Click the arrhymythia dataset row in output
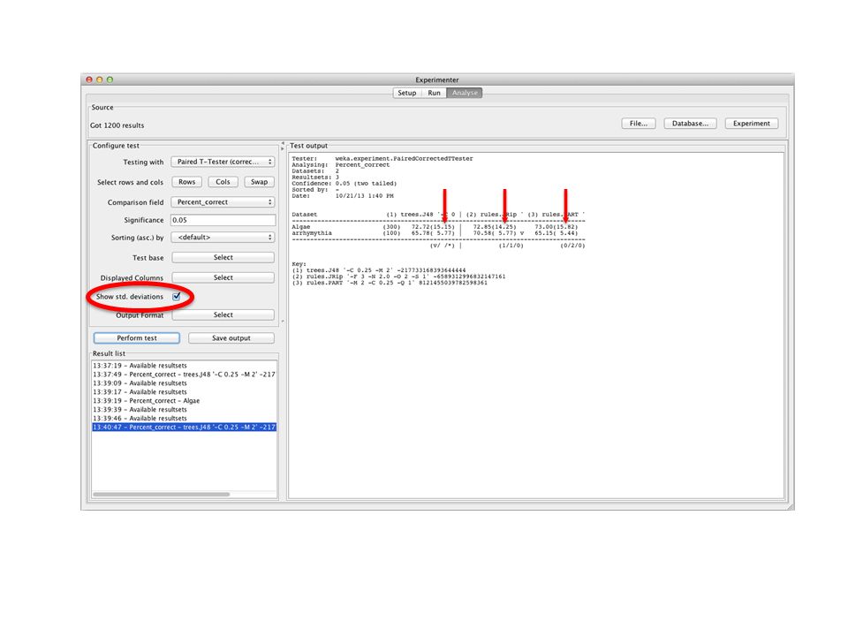This screenshot has width=848, height=636. point(435,233)
